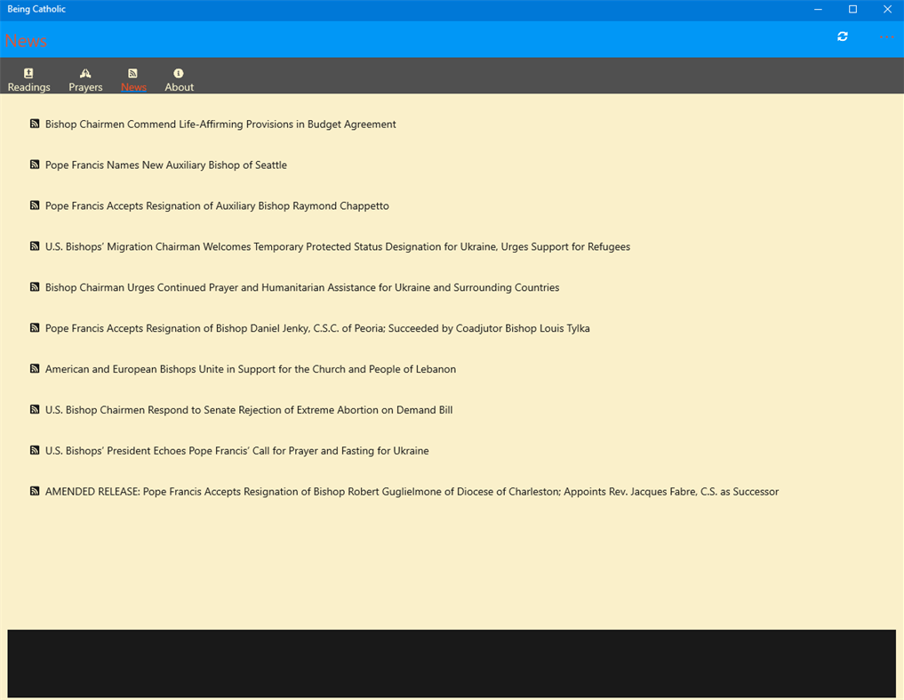Open the More options ellipsis menu
This screenshot has width=904, height=700.
tap(885, 36)
